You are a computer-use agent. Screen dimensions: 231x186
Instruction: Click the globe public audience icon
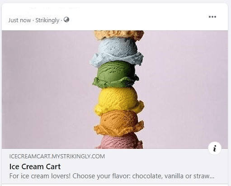pyautogui.click(x=66, y=20)
